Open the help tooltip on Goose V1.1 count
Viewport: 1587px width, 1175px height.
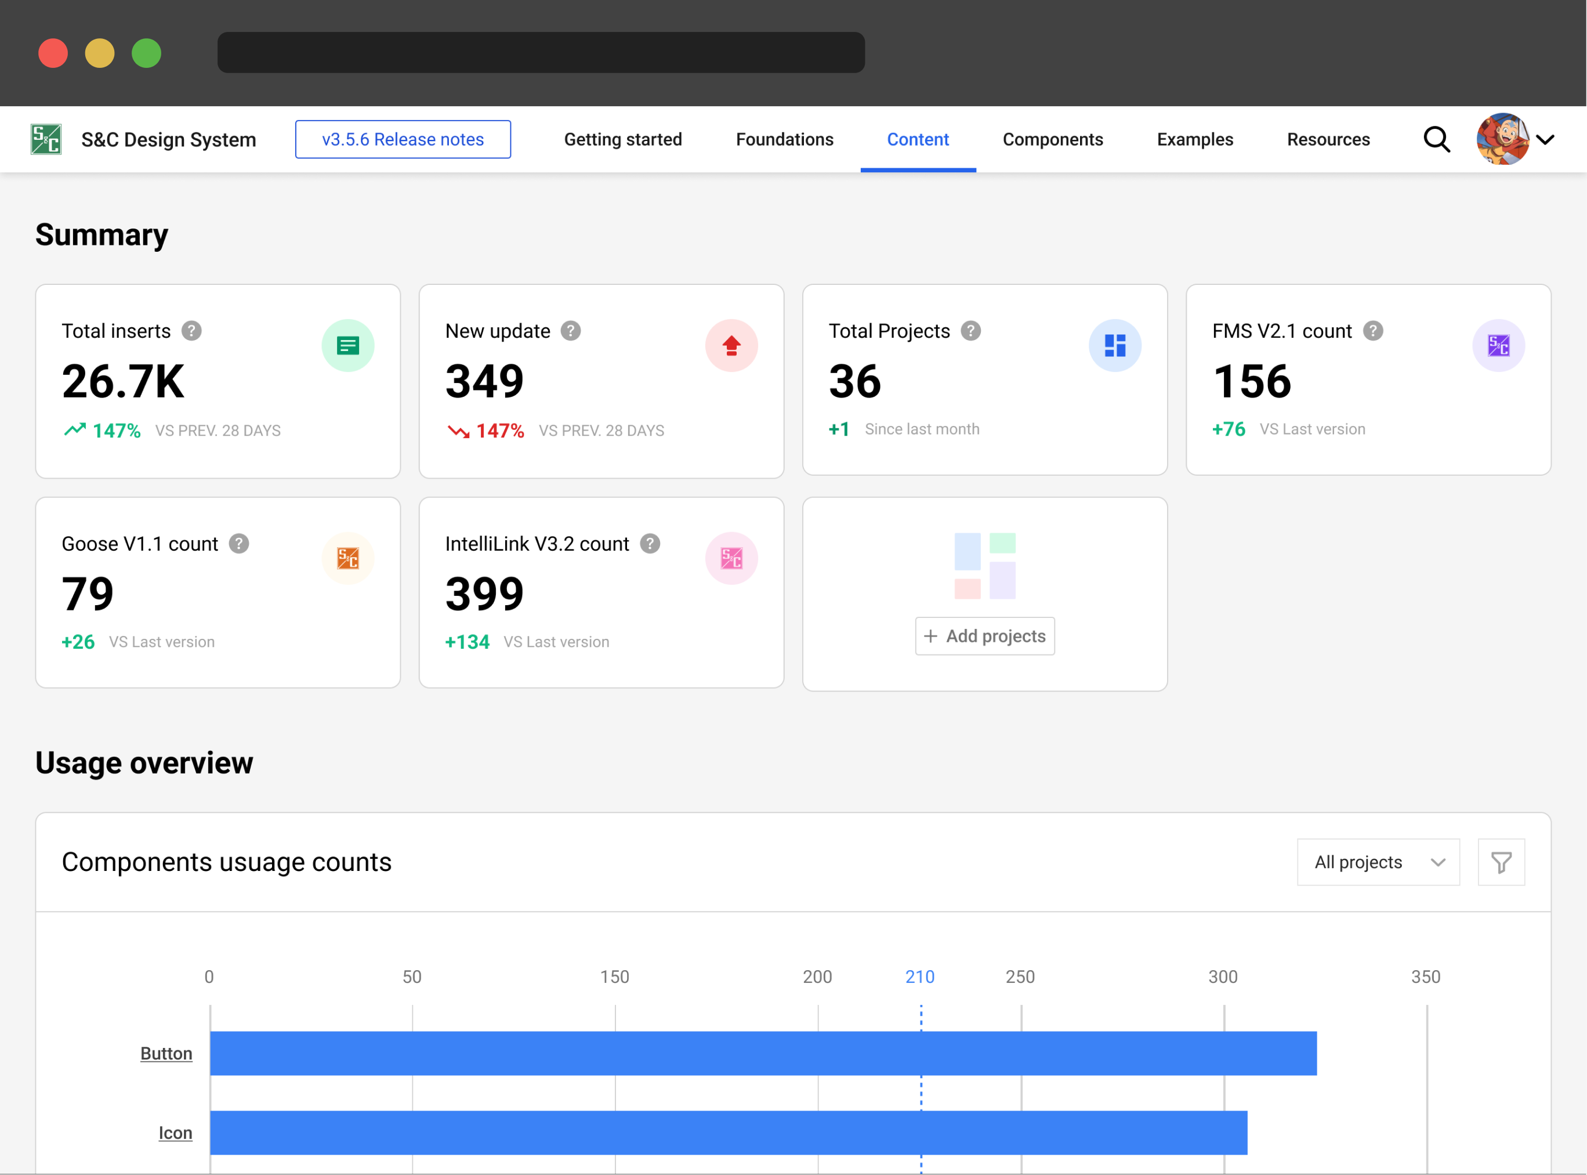coord(239,544)
